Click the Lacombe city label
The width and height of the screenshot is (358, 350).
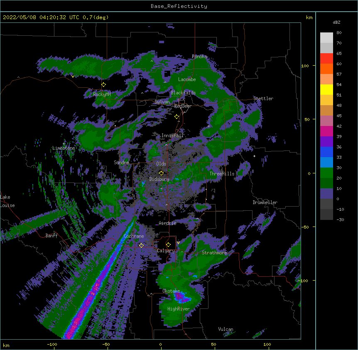187,79
